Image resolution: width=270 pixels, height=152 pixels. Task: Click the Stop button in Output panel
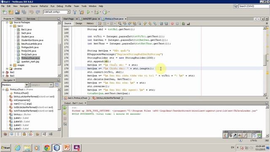coord(65,119)
